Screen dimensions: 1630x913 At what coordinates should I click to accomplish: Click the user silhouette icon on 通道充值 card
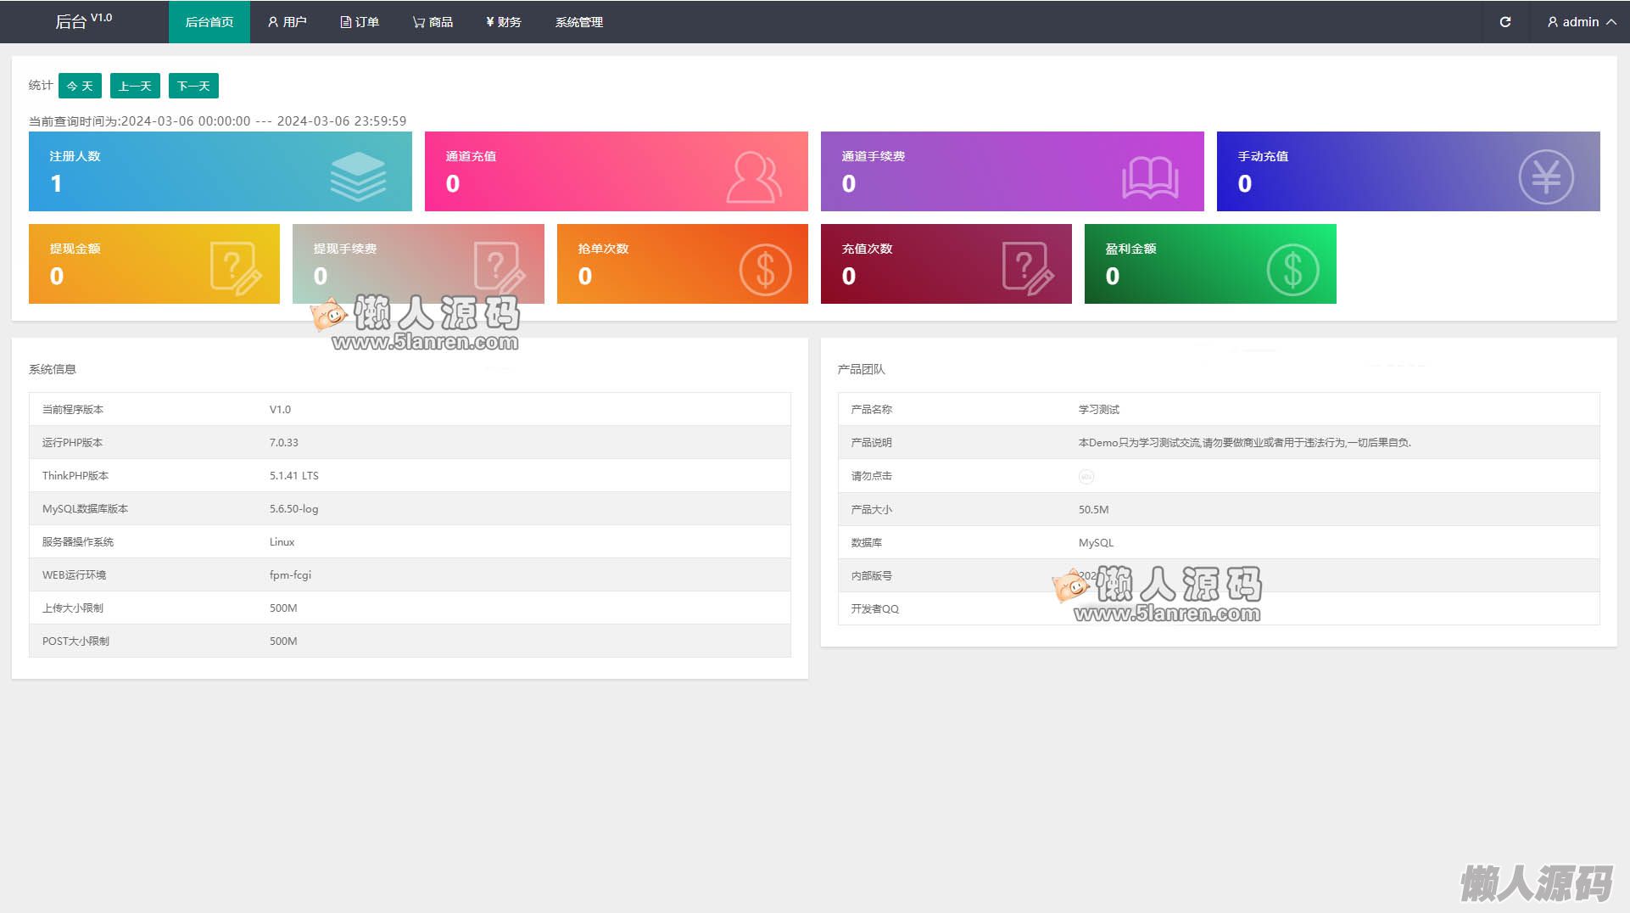tap(753, 176)
